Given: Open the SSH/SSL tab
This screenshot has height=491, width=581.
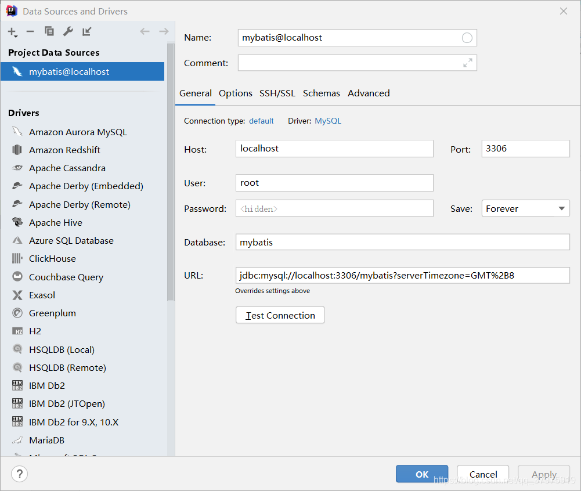Looking at the screenshot, I should 277,93.
